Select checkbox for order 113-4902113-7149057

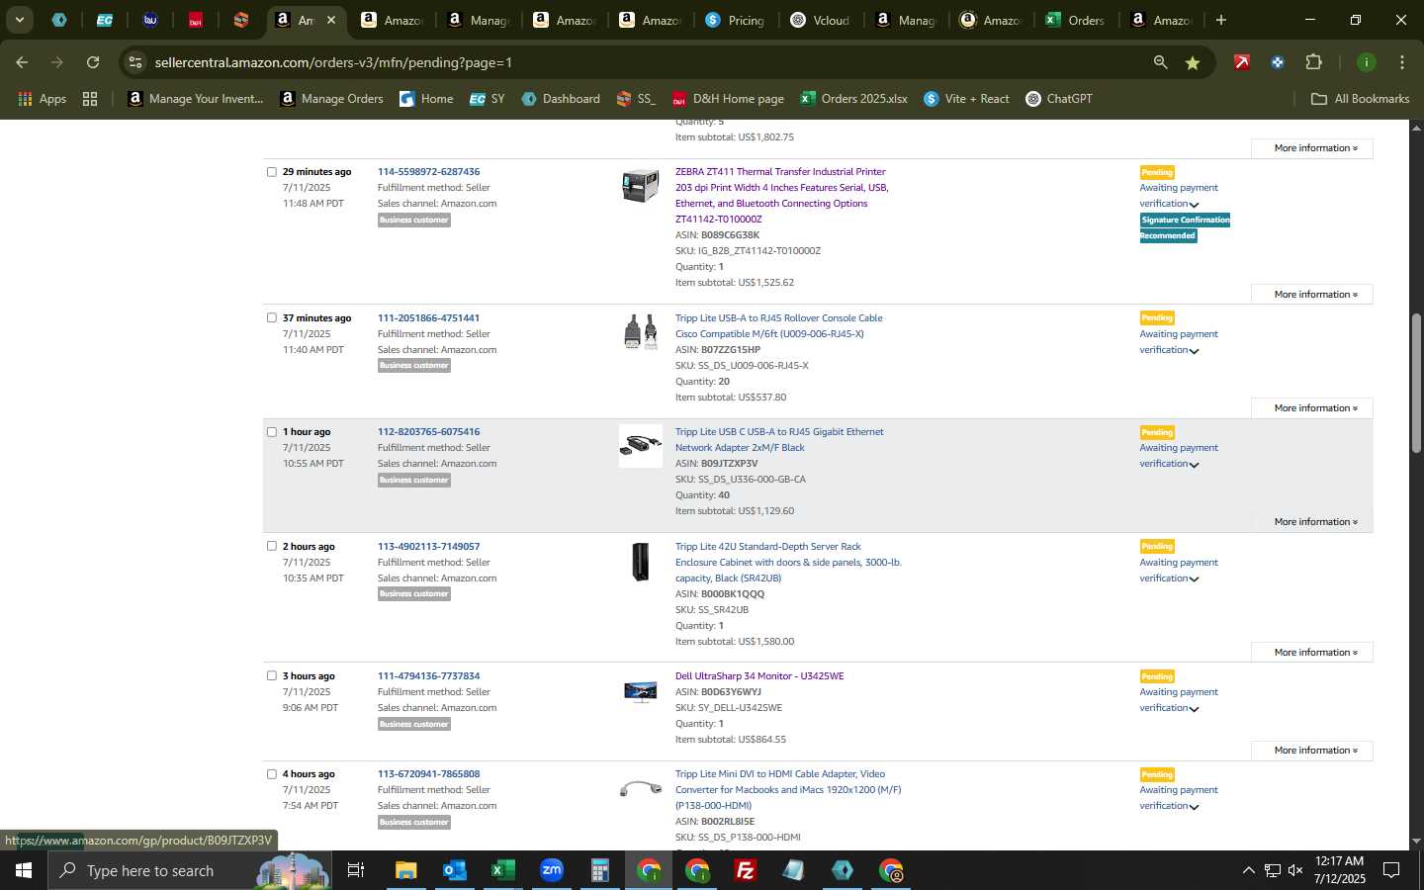point(271,546)
